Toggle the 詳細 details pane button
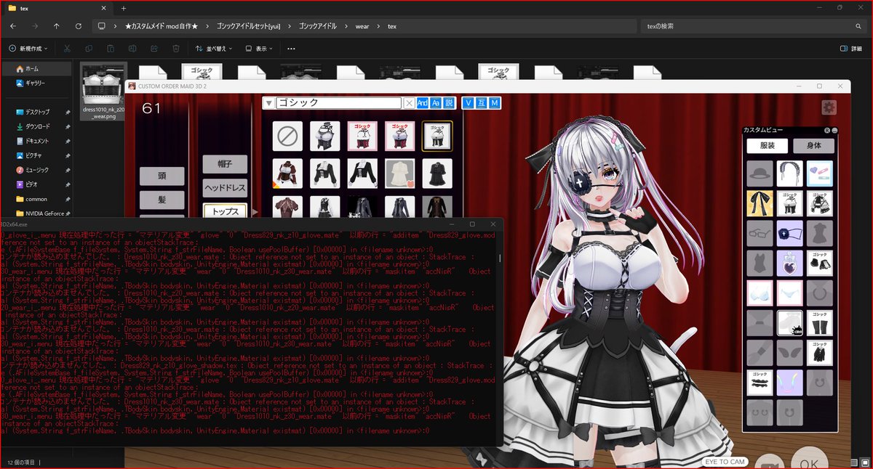This screenshot has width=873, height=469. tap(850, 49)
